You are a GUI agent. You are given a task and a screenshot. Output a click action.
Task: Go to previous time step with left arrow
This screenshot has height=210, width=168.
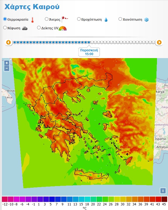(x=9, y=42)
